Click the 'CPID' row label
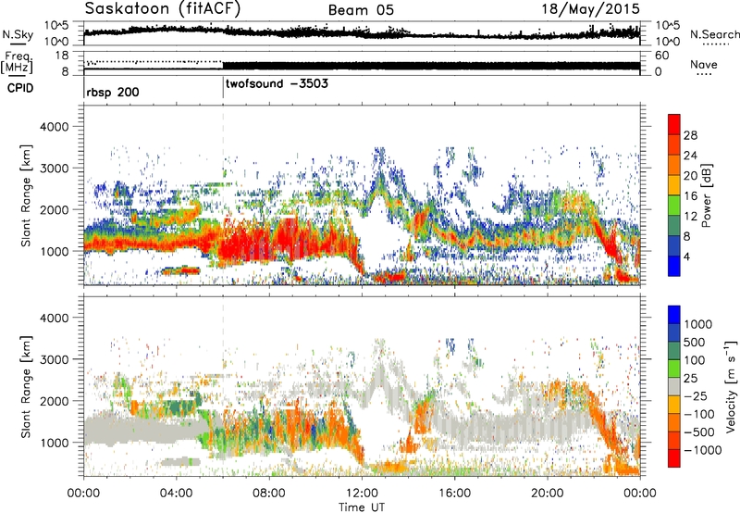Viewport: 740px width, 513px height. tap(20, 88)
